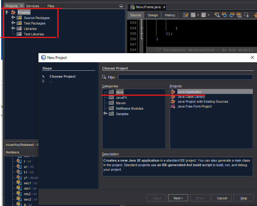Click the field icon for min2 : int
This screenshot has width=257, height=206.
19,194
